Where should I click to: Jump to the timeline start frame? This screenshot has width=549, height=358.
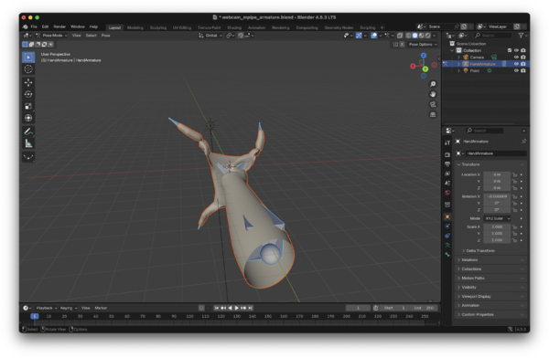216,308
